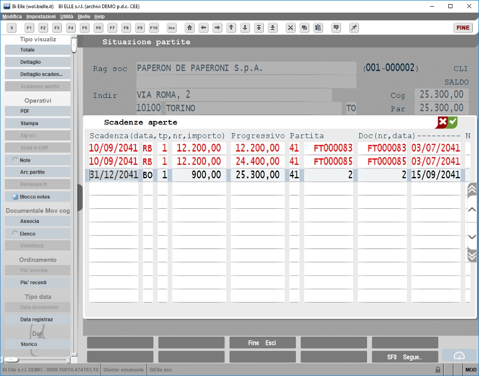The image size is (479, 376).
Task: Click the left arrow toolbar icon
Action: click(203, 28)
